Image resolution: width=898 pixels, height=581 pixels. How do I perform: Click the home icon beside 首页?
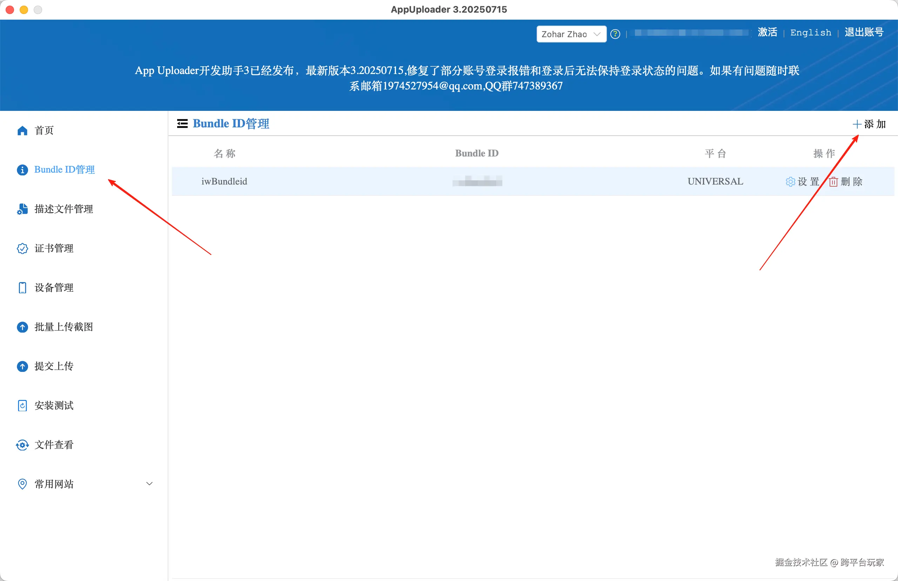[22, 131]
